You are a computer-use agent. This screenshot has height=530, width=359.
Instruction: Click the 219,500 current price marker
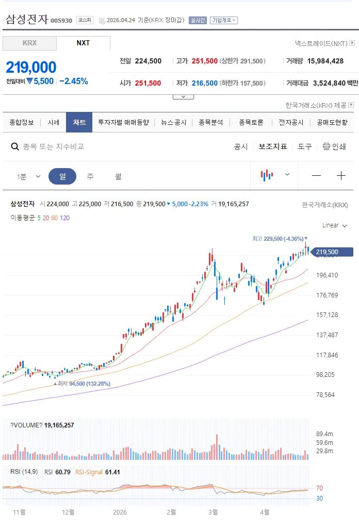[331, 252]
